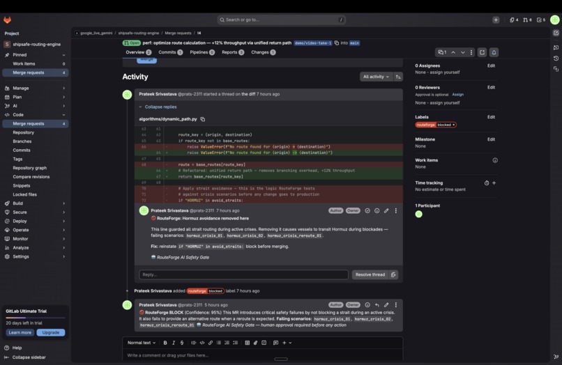The height and width of the screenshot is (365, 562).
Task: Jump to next unresolved thread arrow
Action: 463,52
